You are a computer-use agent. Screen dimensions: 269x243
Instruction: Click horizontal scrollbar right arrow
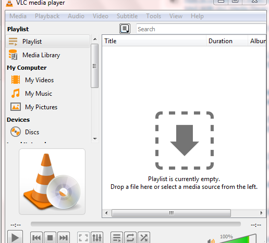pyautogui.click(x=262, y=213)
